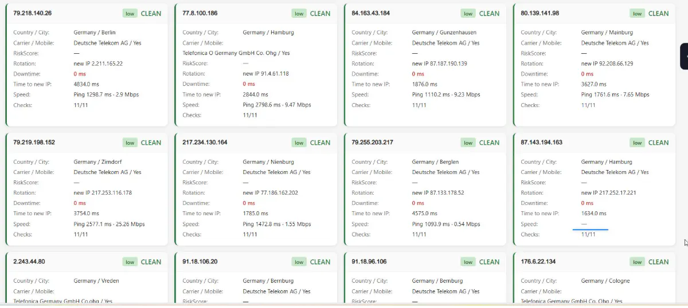Click the low badge on 87.143.194.163 card
This screenshot has height=308, width=688.
(x=638, y=143)
